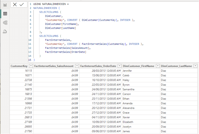199x134 pixels.
Task: Select the first name cell Haley
Action: (x=141, y=80)
